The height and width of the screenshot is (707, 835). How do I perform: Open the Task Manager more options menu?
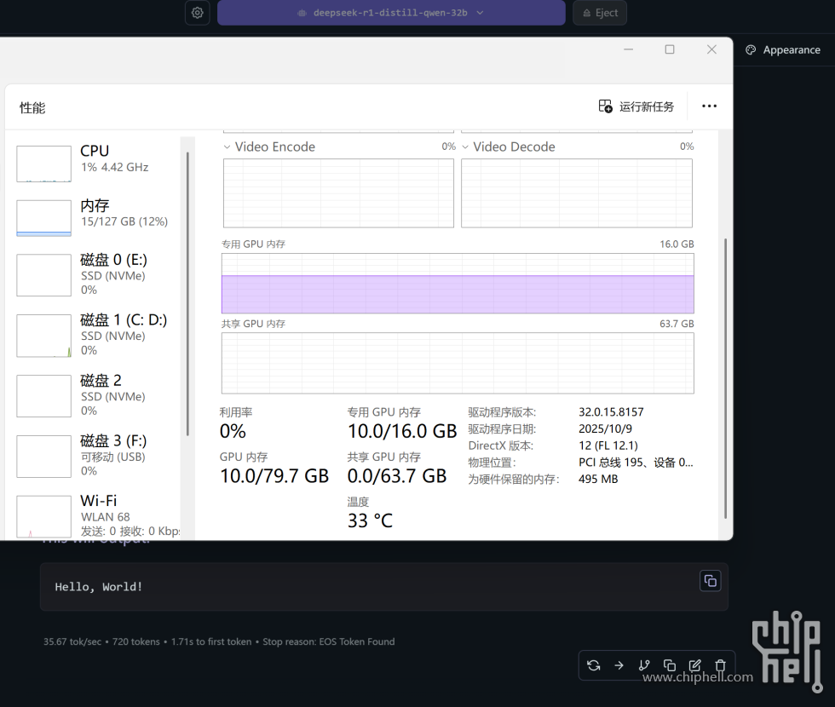[x=709, y=106]
